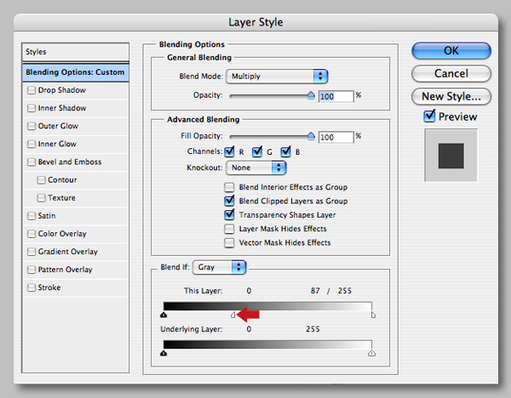Check the Stroke checkbox
This screenshot has height=398, width=511.
pos(32,287)
